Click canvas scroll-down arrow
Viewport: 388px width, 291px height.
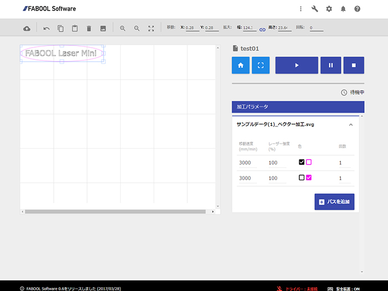click(x=218, y=206)
